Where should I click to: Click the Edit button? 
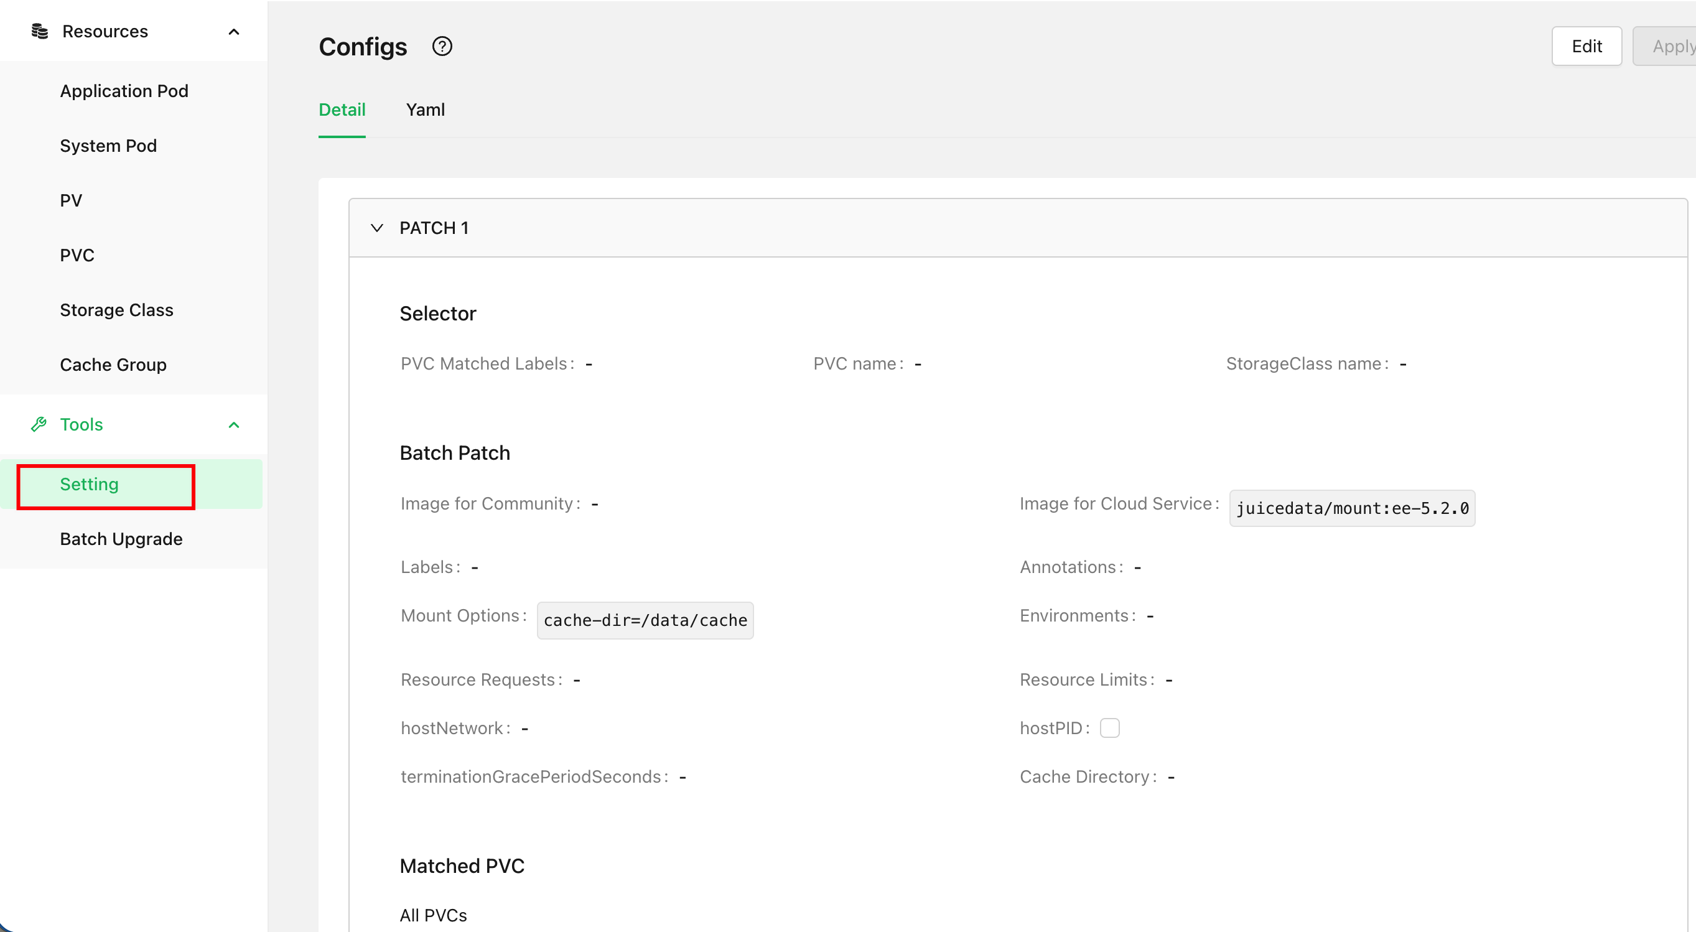(x=1587, y=46)
